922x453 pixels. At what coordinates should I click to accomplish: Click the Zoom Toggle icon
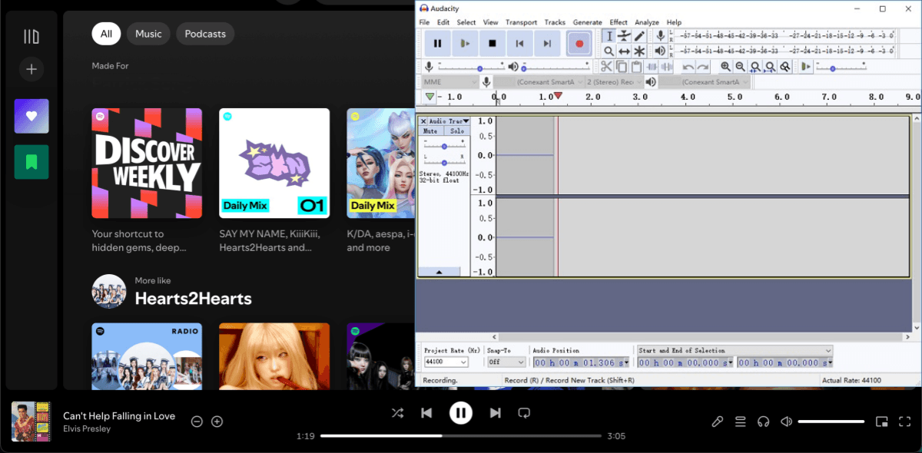pyautogui.click(x=784, y=67)
